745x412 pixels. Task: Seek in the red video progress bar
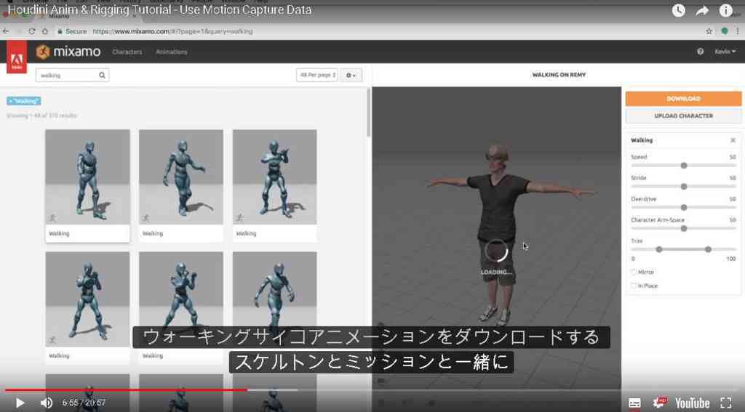126,390
